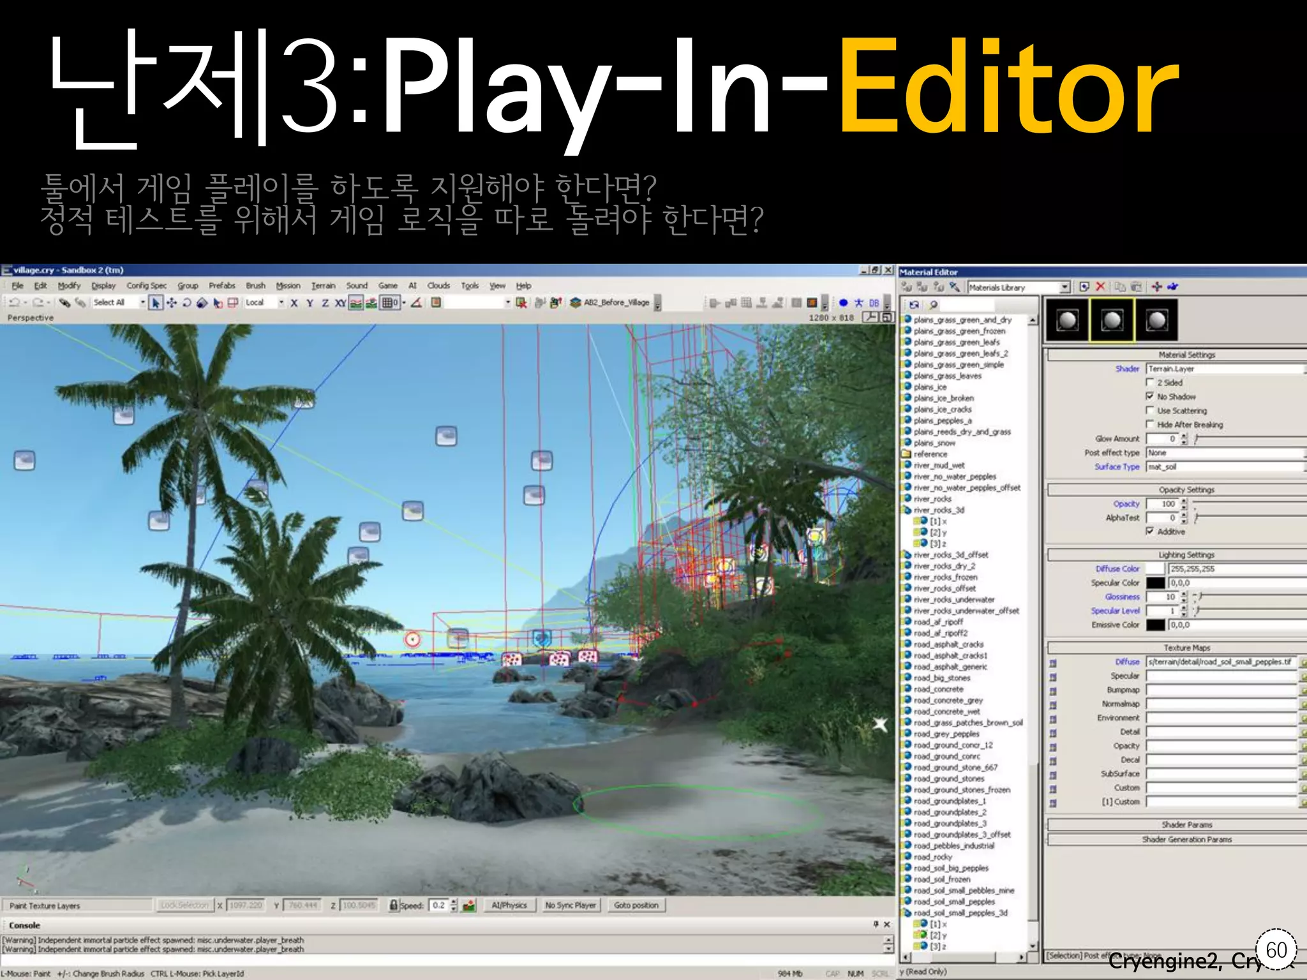Click the Redo arrow in Sandbox toolbar
Viewport: 1307px width, 980px height.
pyautogui.click(x=38, y=302)
